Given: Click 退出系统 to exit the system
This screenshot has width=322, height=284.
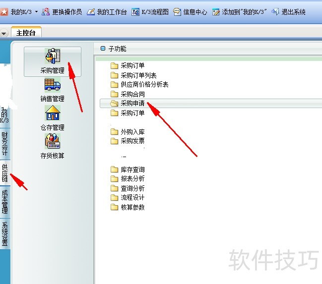Looking at the screenshot, I should click(x=289, y=12).
